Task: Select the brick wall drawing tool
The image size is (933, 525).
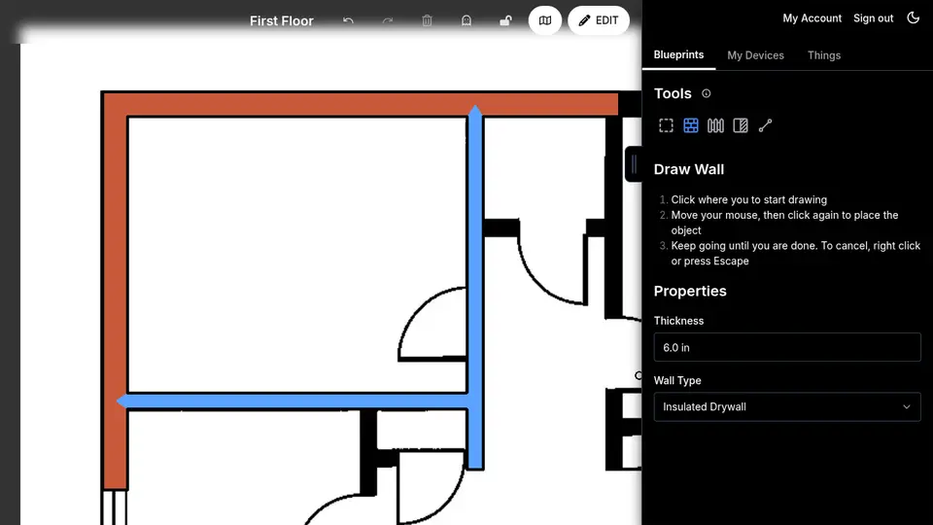Action: pyautogui.click(x=691, y=125)
